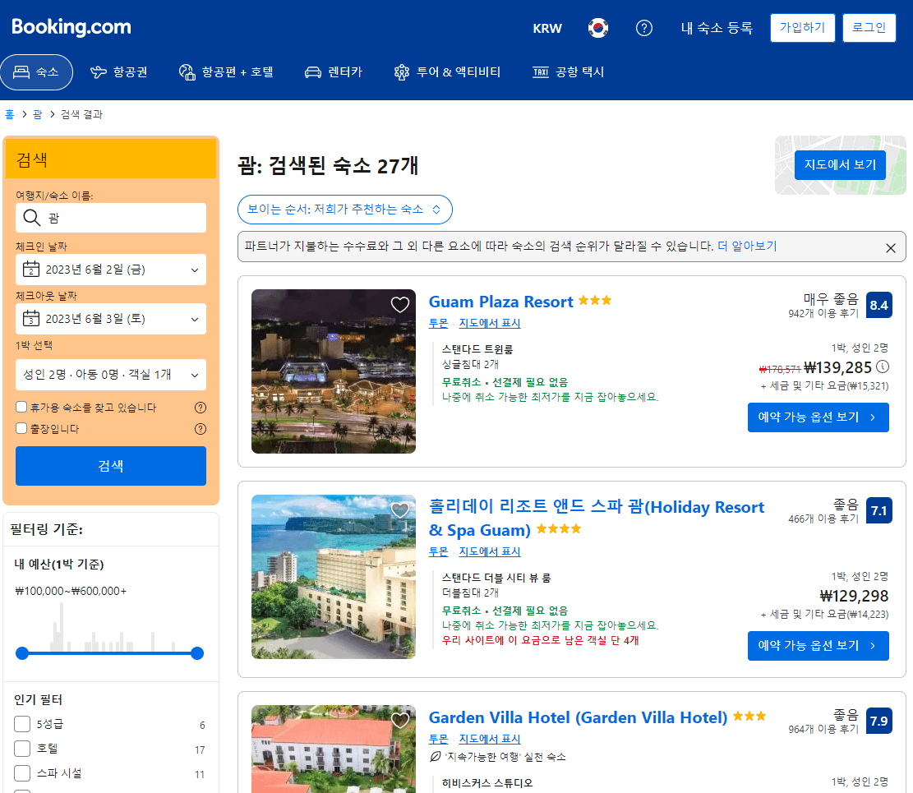Click budget slider left minimum handle
The width and height of the screenshot is (913, 793).
point(22,653)
